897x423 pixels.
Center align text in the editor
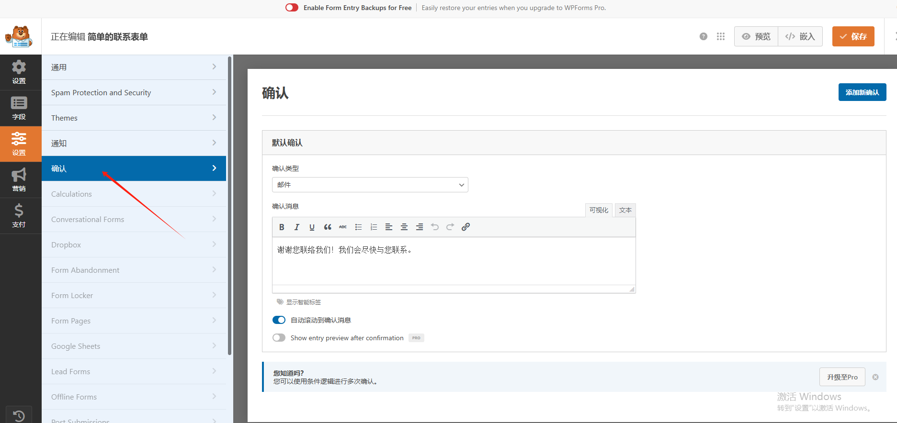coord(404,227)
